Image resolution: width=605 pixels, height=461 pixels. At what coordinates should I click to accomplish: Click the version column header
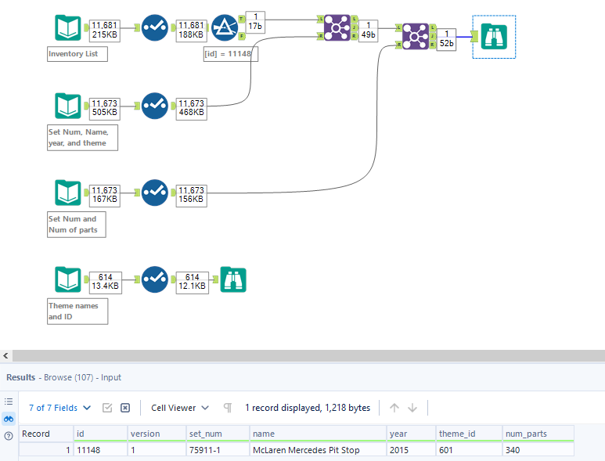(157, 434)
